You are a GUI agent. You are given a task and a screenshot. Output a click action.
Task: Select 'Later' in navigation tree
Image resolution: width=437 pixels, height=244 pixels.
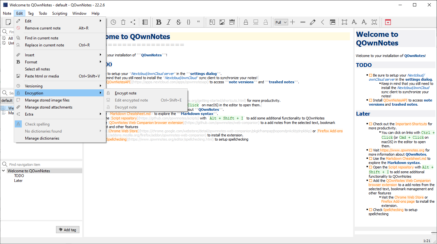click(x=18, y=181)
